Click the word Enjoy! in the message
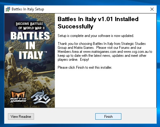 pyautogui.click(x=84, y=60)
